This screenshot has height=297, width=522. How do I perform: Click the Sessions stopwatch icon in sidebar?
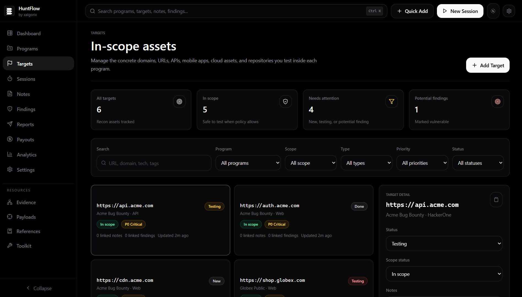click(x=10, y=79)
